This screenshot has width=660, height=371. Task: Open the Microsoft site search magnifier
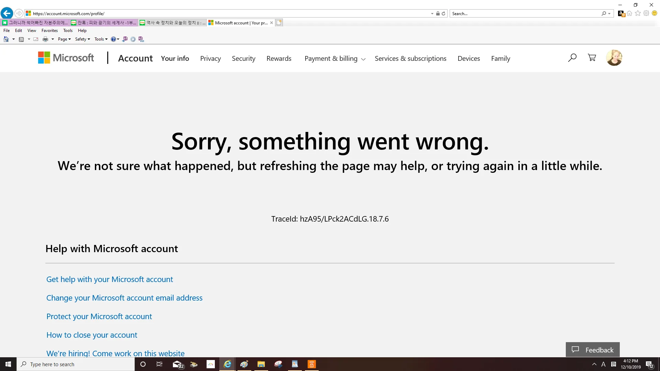(572, 58)
